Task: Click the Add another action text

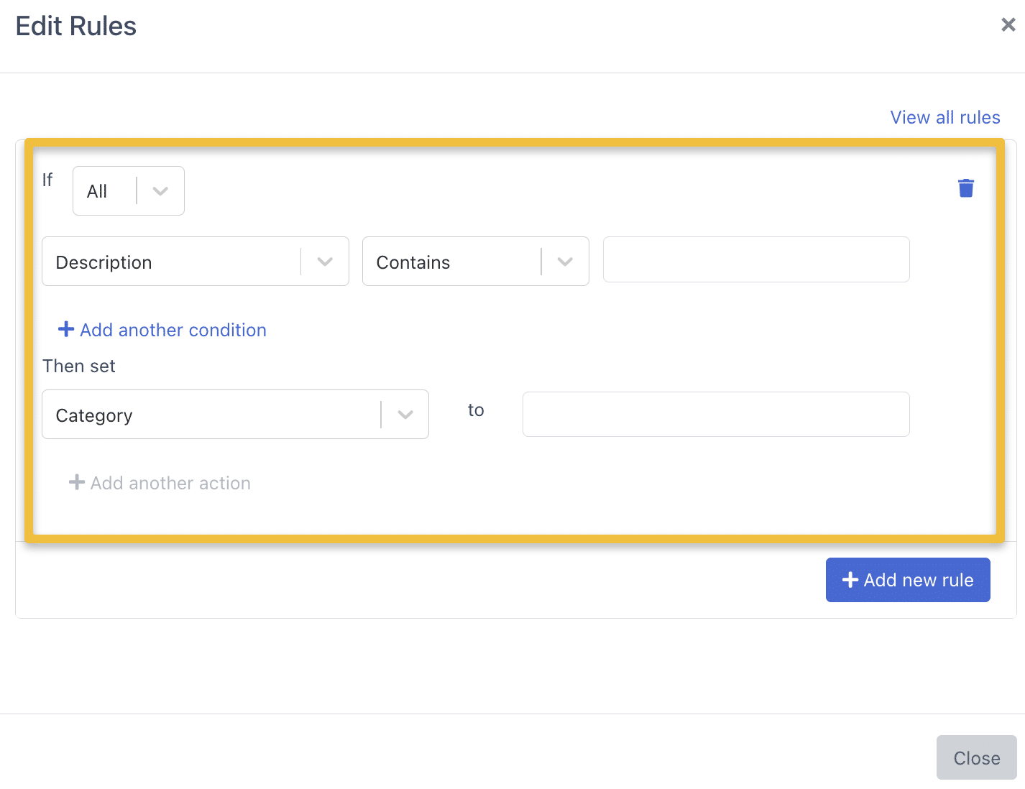Action: [x=170, y=483]
